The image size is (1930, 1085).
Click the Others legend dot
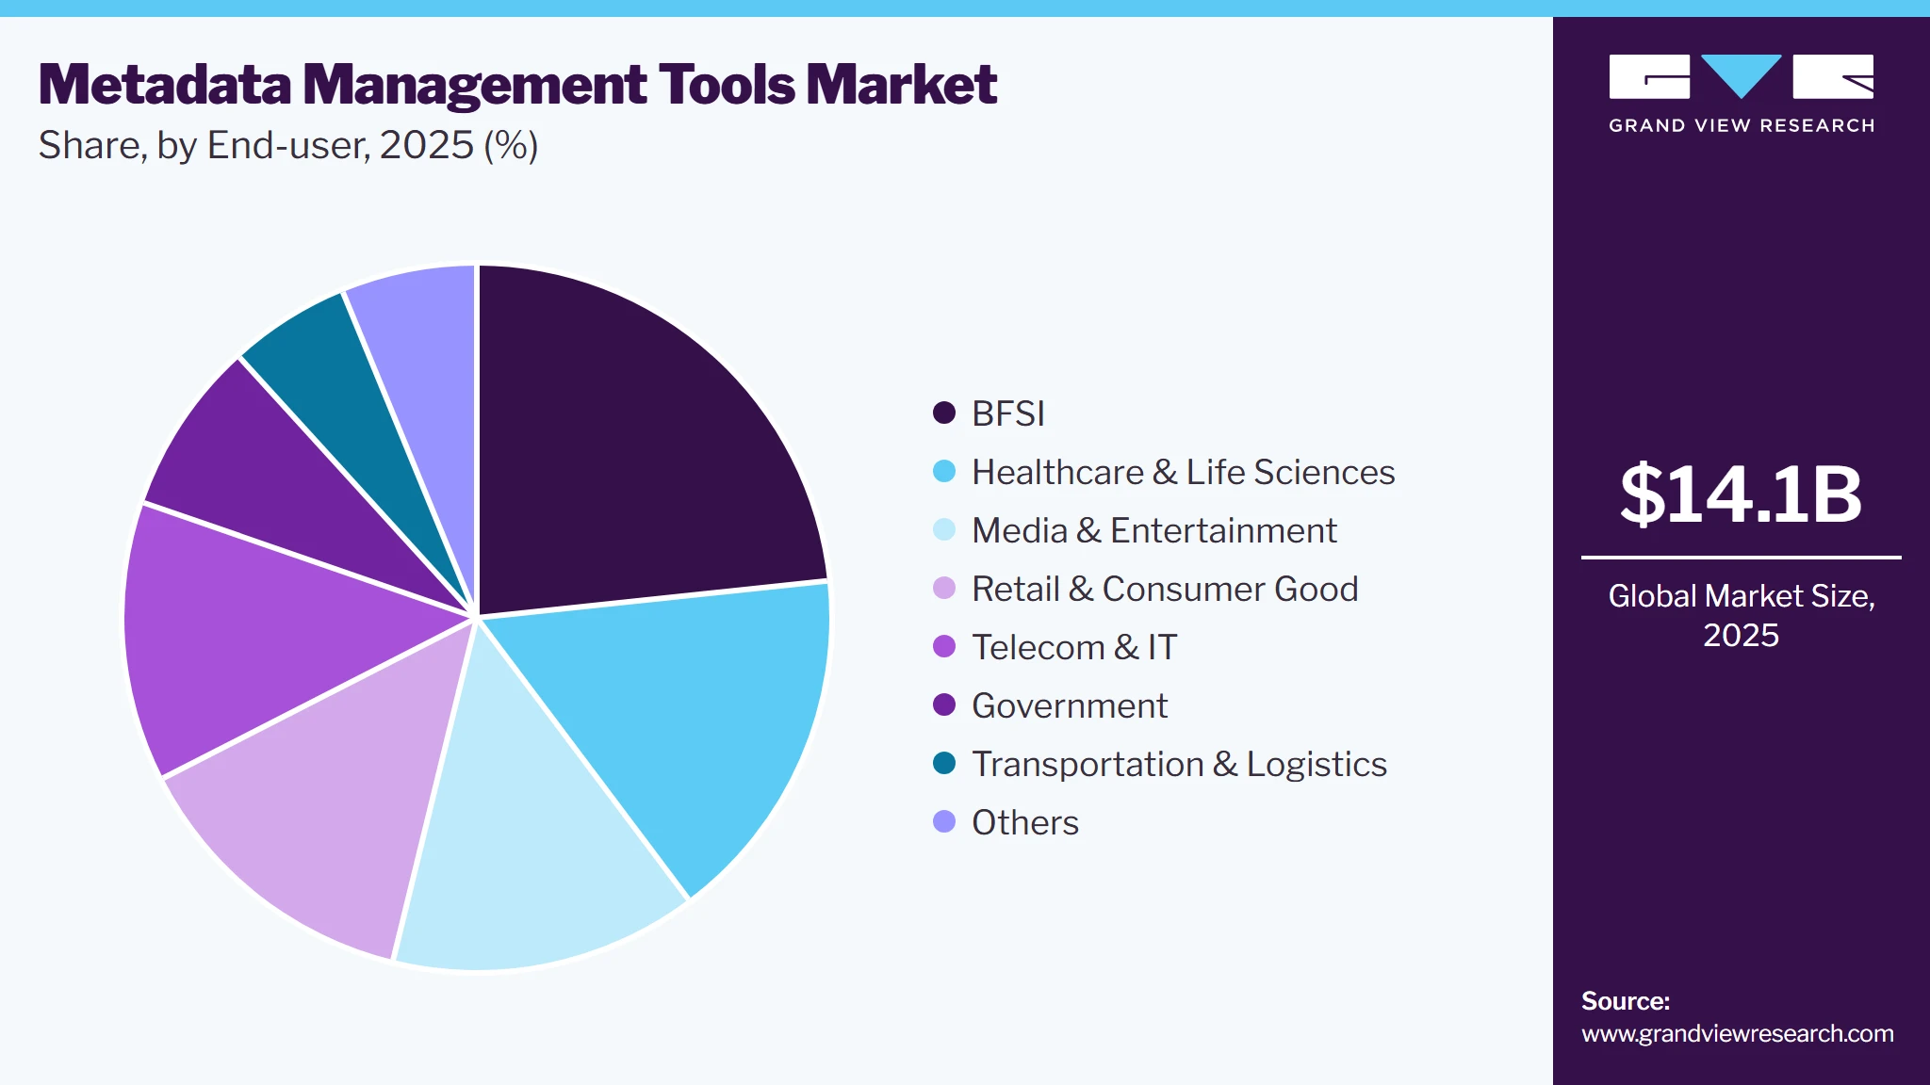tap(944, 821)
